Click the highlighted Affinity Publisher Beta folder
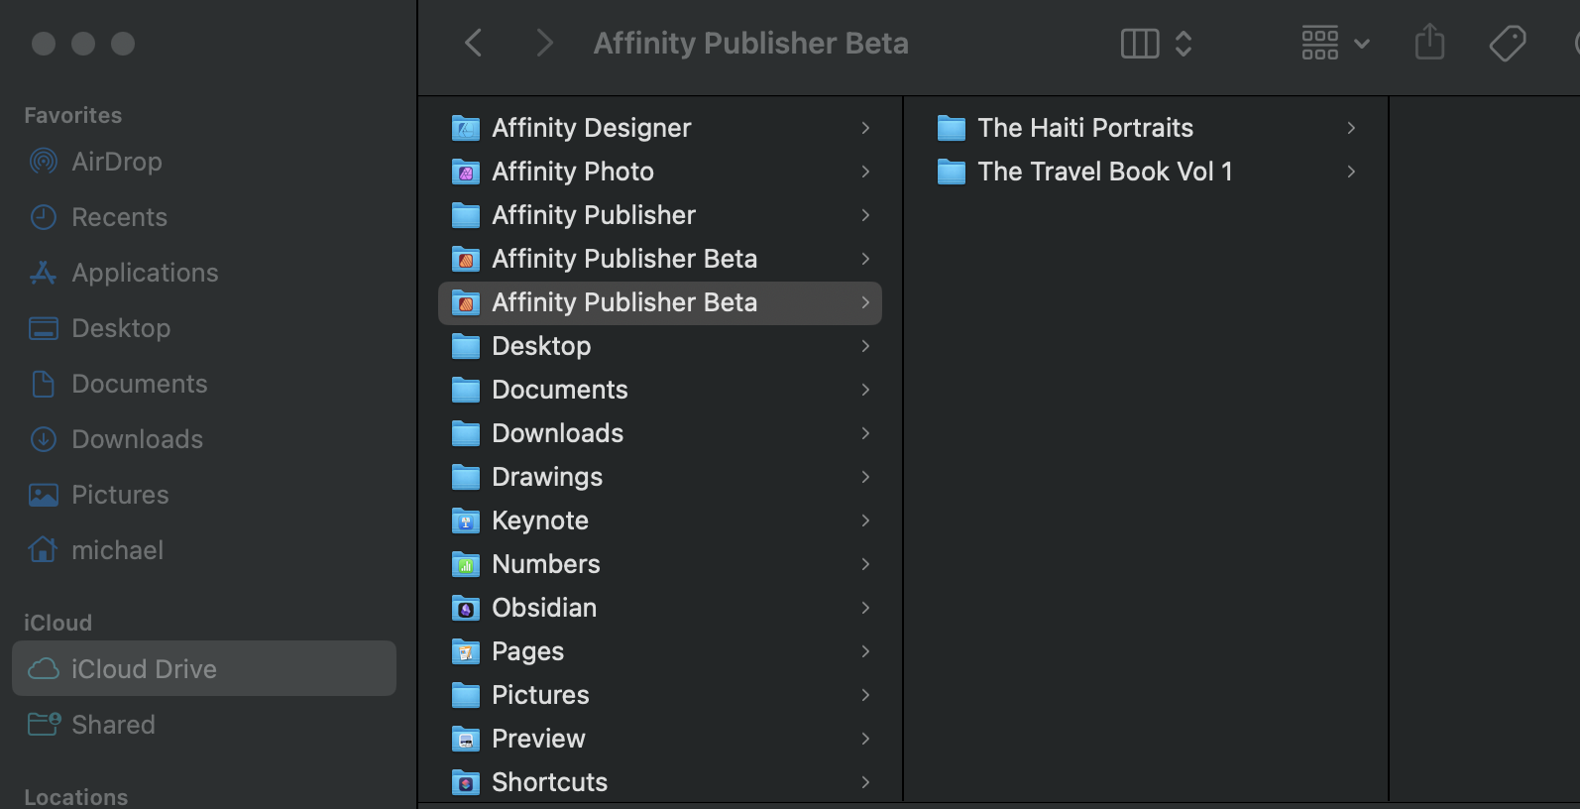This screenshot has width=1580, height=809. pyautogui.click(x=660, y=302)
